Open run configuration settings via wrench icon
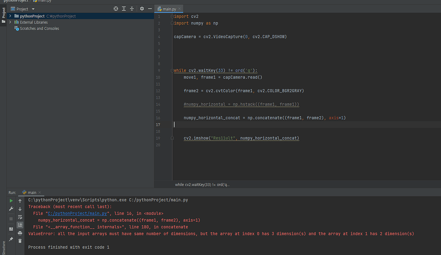Viewport: 441px width, 255px height. coord(11,209)
